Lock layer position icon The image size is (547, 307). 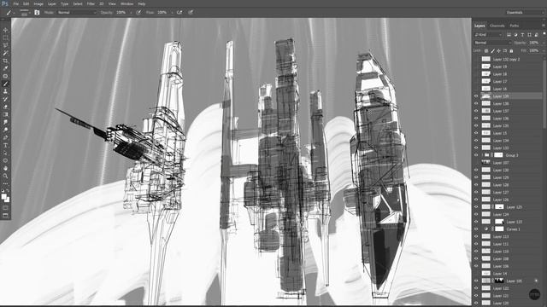coord(498,51)
